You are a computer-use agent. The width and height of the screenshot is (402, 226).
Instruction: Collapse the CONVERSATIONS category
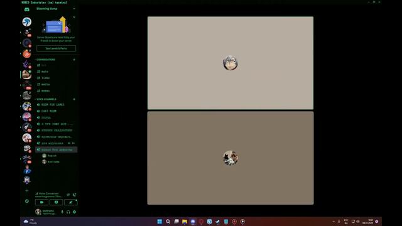(x=45, y=60)
